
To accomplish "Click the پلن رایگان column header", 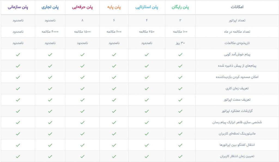I will [x=180, y=7].
